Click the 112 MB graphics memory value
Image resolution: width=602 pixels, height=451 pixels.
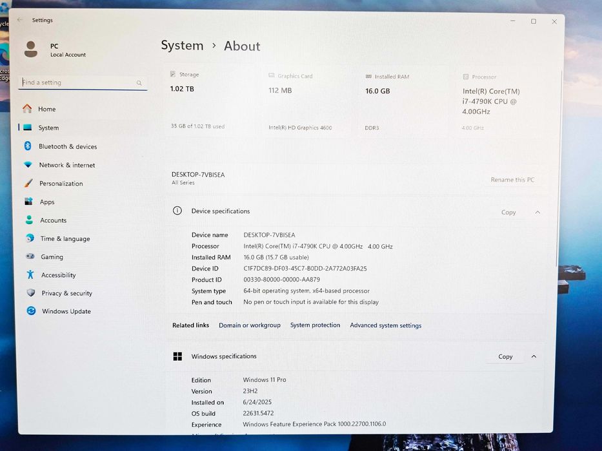pyautogui.click(x=280, y=90)
